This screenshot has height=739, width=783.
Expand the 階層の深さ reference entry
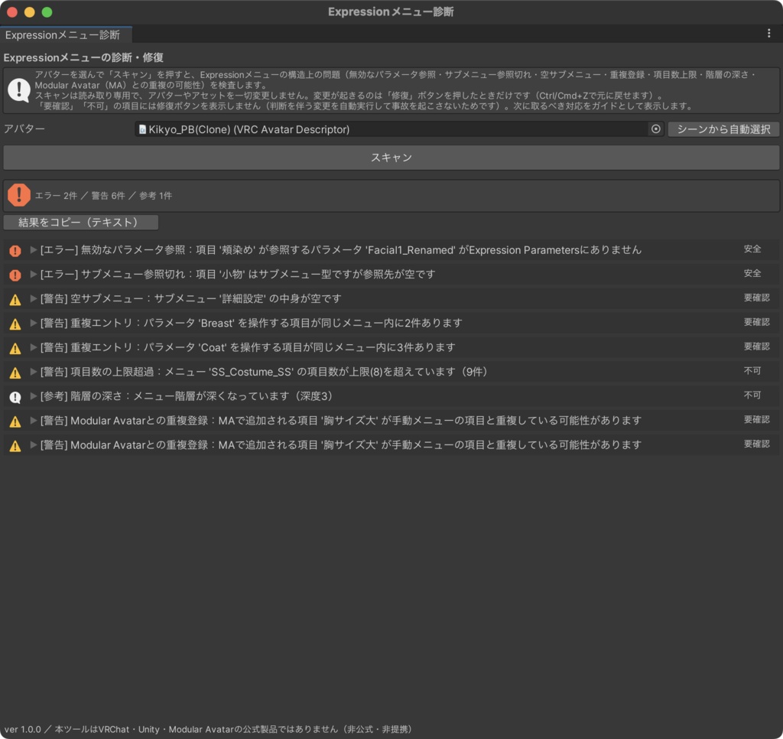click(34, 396)
